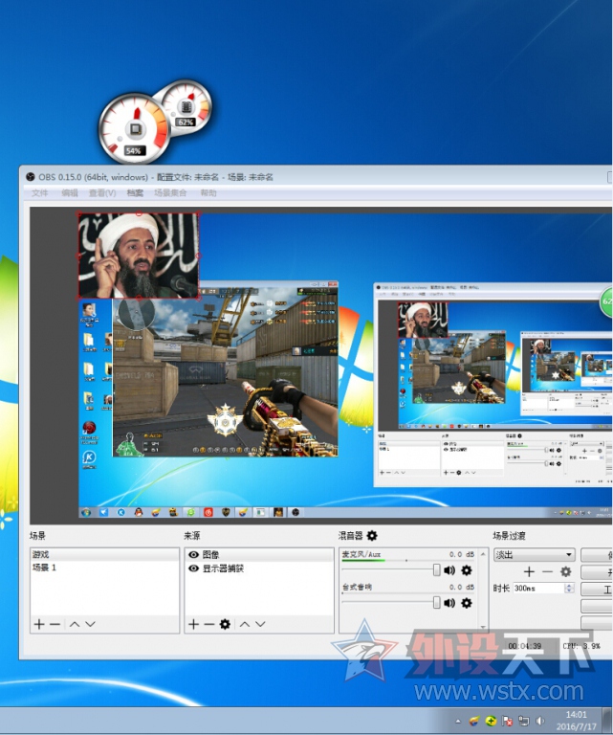
Task: Add a new scene with plus icon
Action: pyautogui.click(x=39, y=624)
